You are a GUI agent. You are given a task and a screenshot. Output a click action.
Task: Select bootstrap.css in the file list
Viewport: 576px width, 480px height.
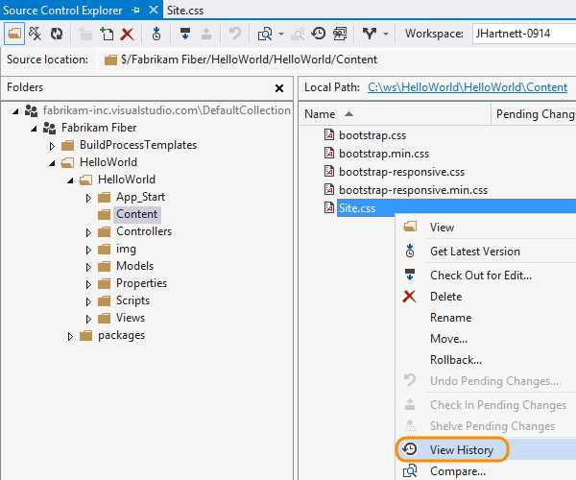372,135
